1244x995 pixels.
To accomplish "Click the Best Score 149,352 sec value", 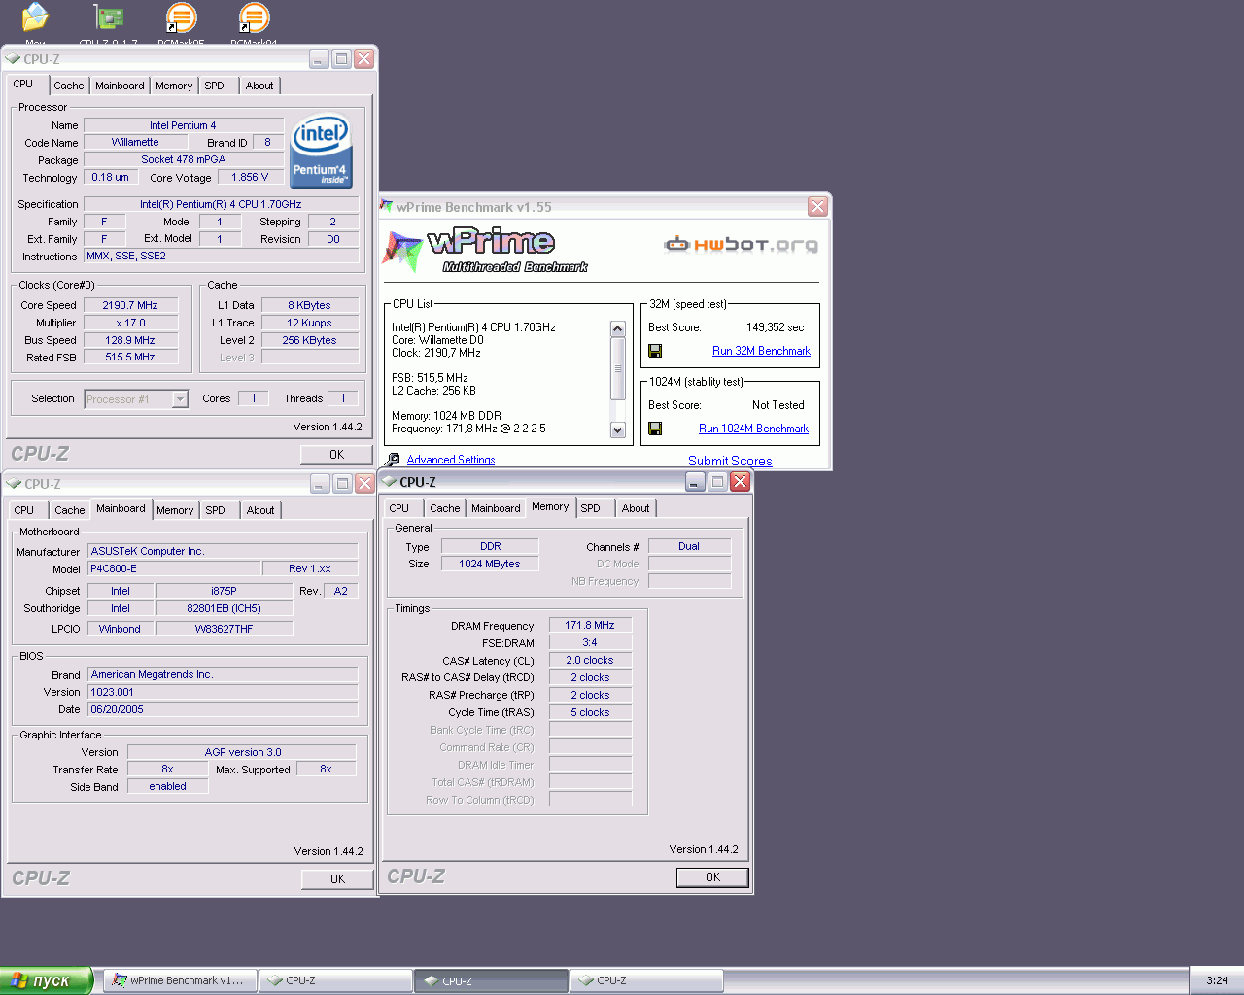I will 775,327.
